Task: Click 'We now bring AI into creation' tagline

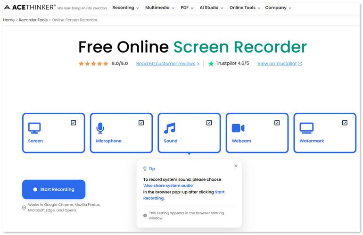Action: pyautogui.click(x=82, y=8)
